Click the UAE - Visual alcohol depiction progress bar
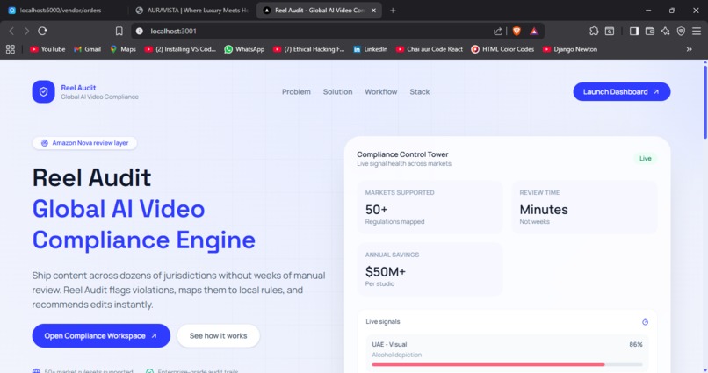 point(507,364)
